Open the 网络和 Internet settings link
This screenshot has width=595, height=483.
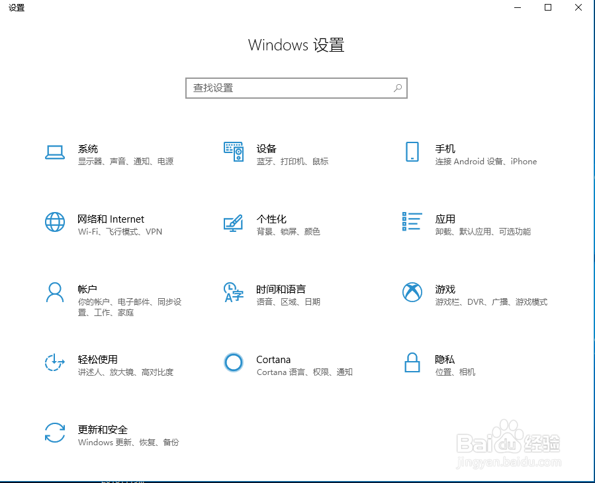(110, 219)
